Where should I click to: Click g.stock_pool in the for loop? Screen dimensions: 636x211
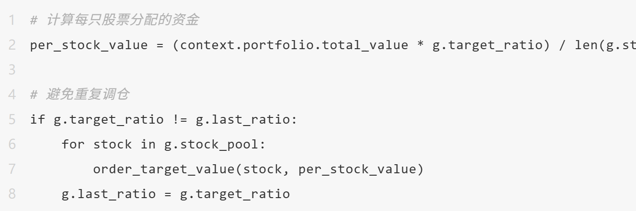pyautogui.click(x=211, y=144)
